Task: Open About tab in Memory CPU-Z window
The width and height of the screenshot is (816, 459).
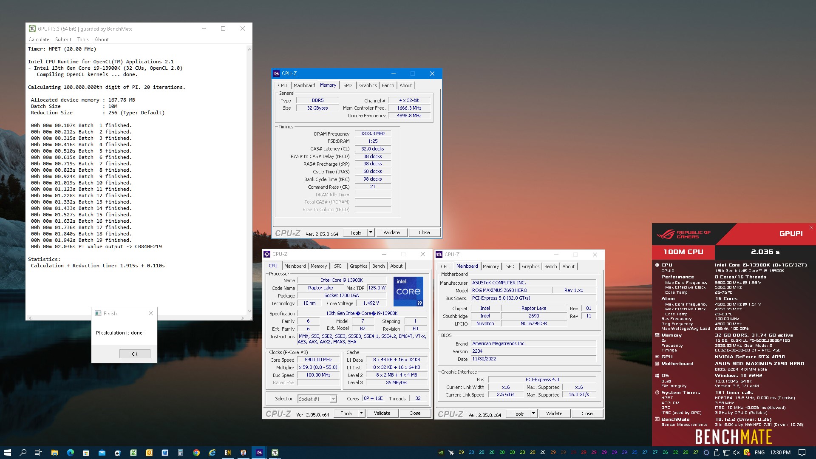Action: pos(405,85)
